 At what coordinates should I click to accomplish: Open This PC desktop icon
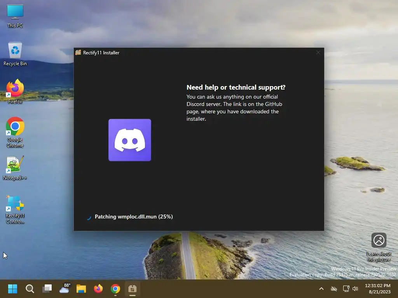click(x=15, y=16)
